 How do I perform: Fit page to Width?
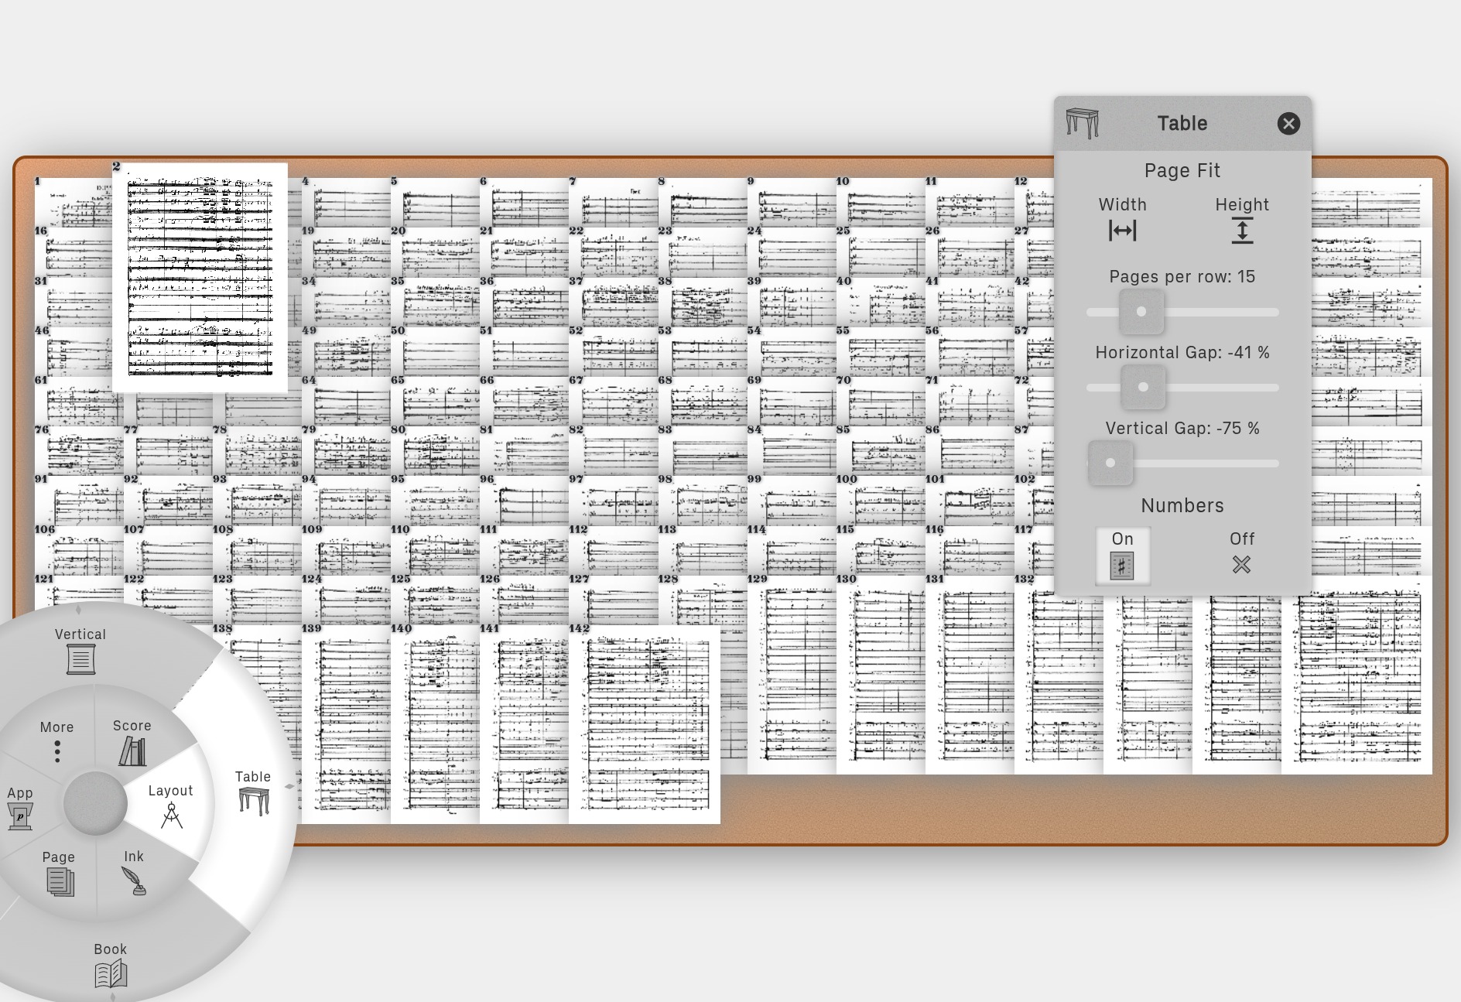pyautogui.click(x=1122, y=231)
